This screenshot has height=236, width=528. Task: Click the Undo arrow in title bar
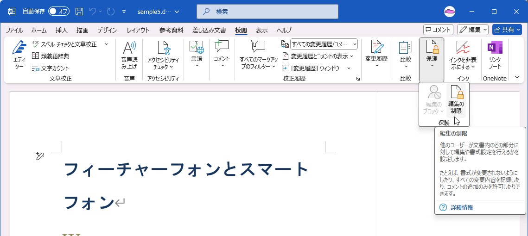pyautogui.click(x=93, y=12)
